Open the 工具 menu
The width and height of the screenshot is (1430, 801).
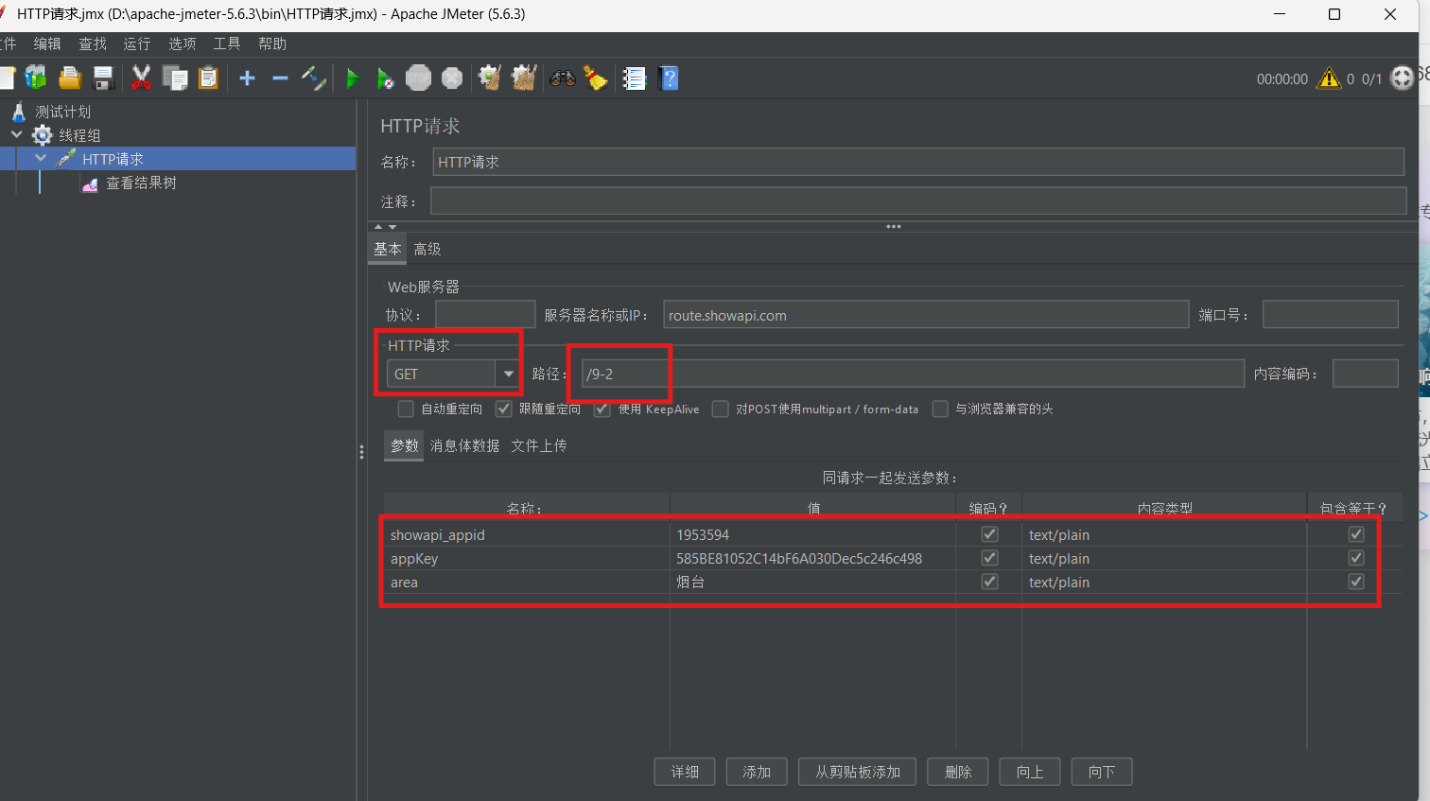point(227,44)
